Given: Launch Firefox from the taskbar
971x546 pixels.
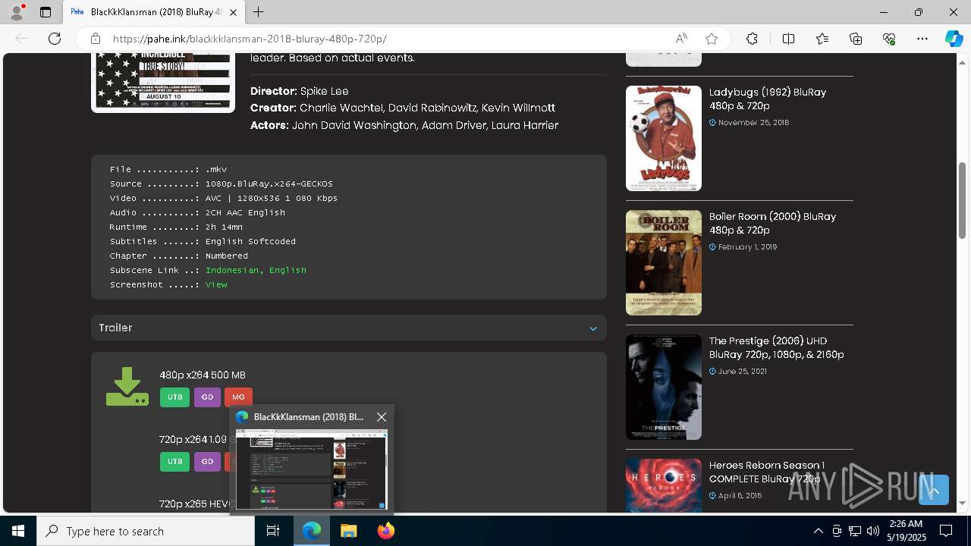Looking at the screenshot, I should (x=385, y=531).
